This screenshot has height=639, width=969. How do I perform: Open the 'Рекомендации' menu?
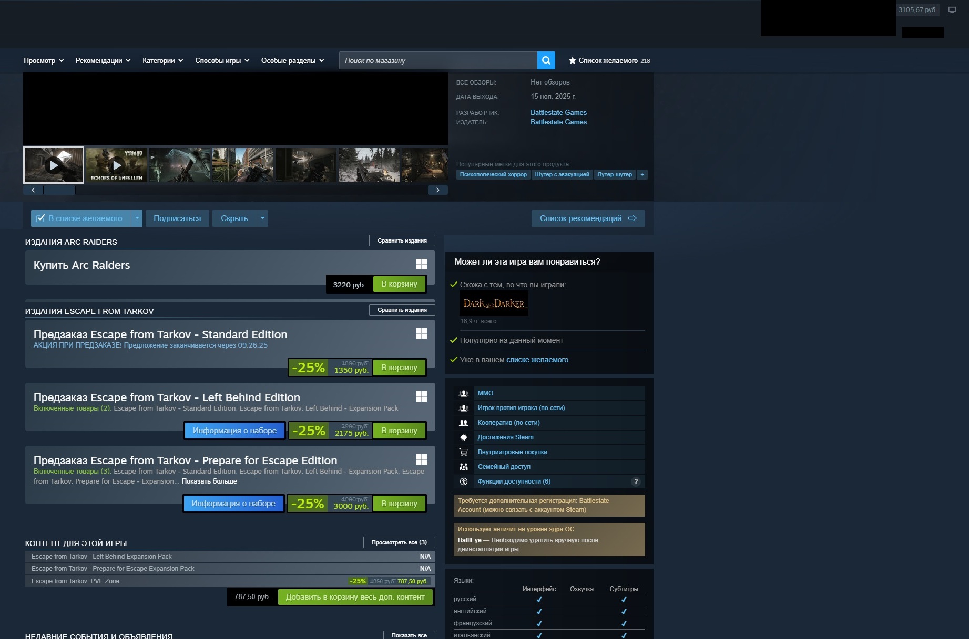tap(103, 61)
